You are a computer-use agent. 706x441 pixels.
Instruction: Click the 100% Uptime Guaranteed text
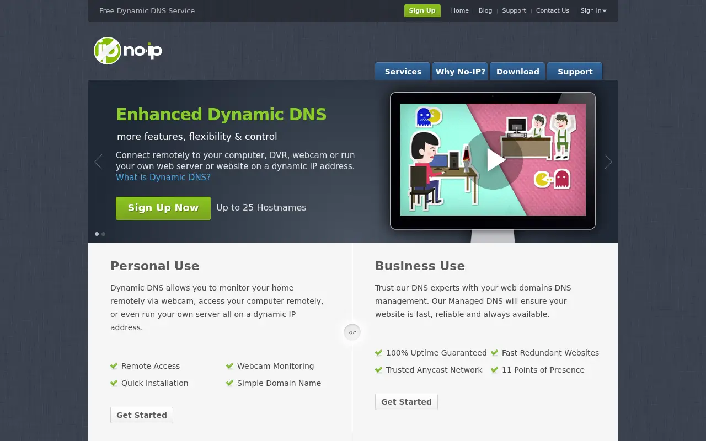(436, 353)
